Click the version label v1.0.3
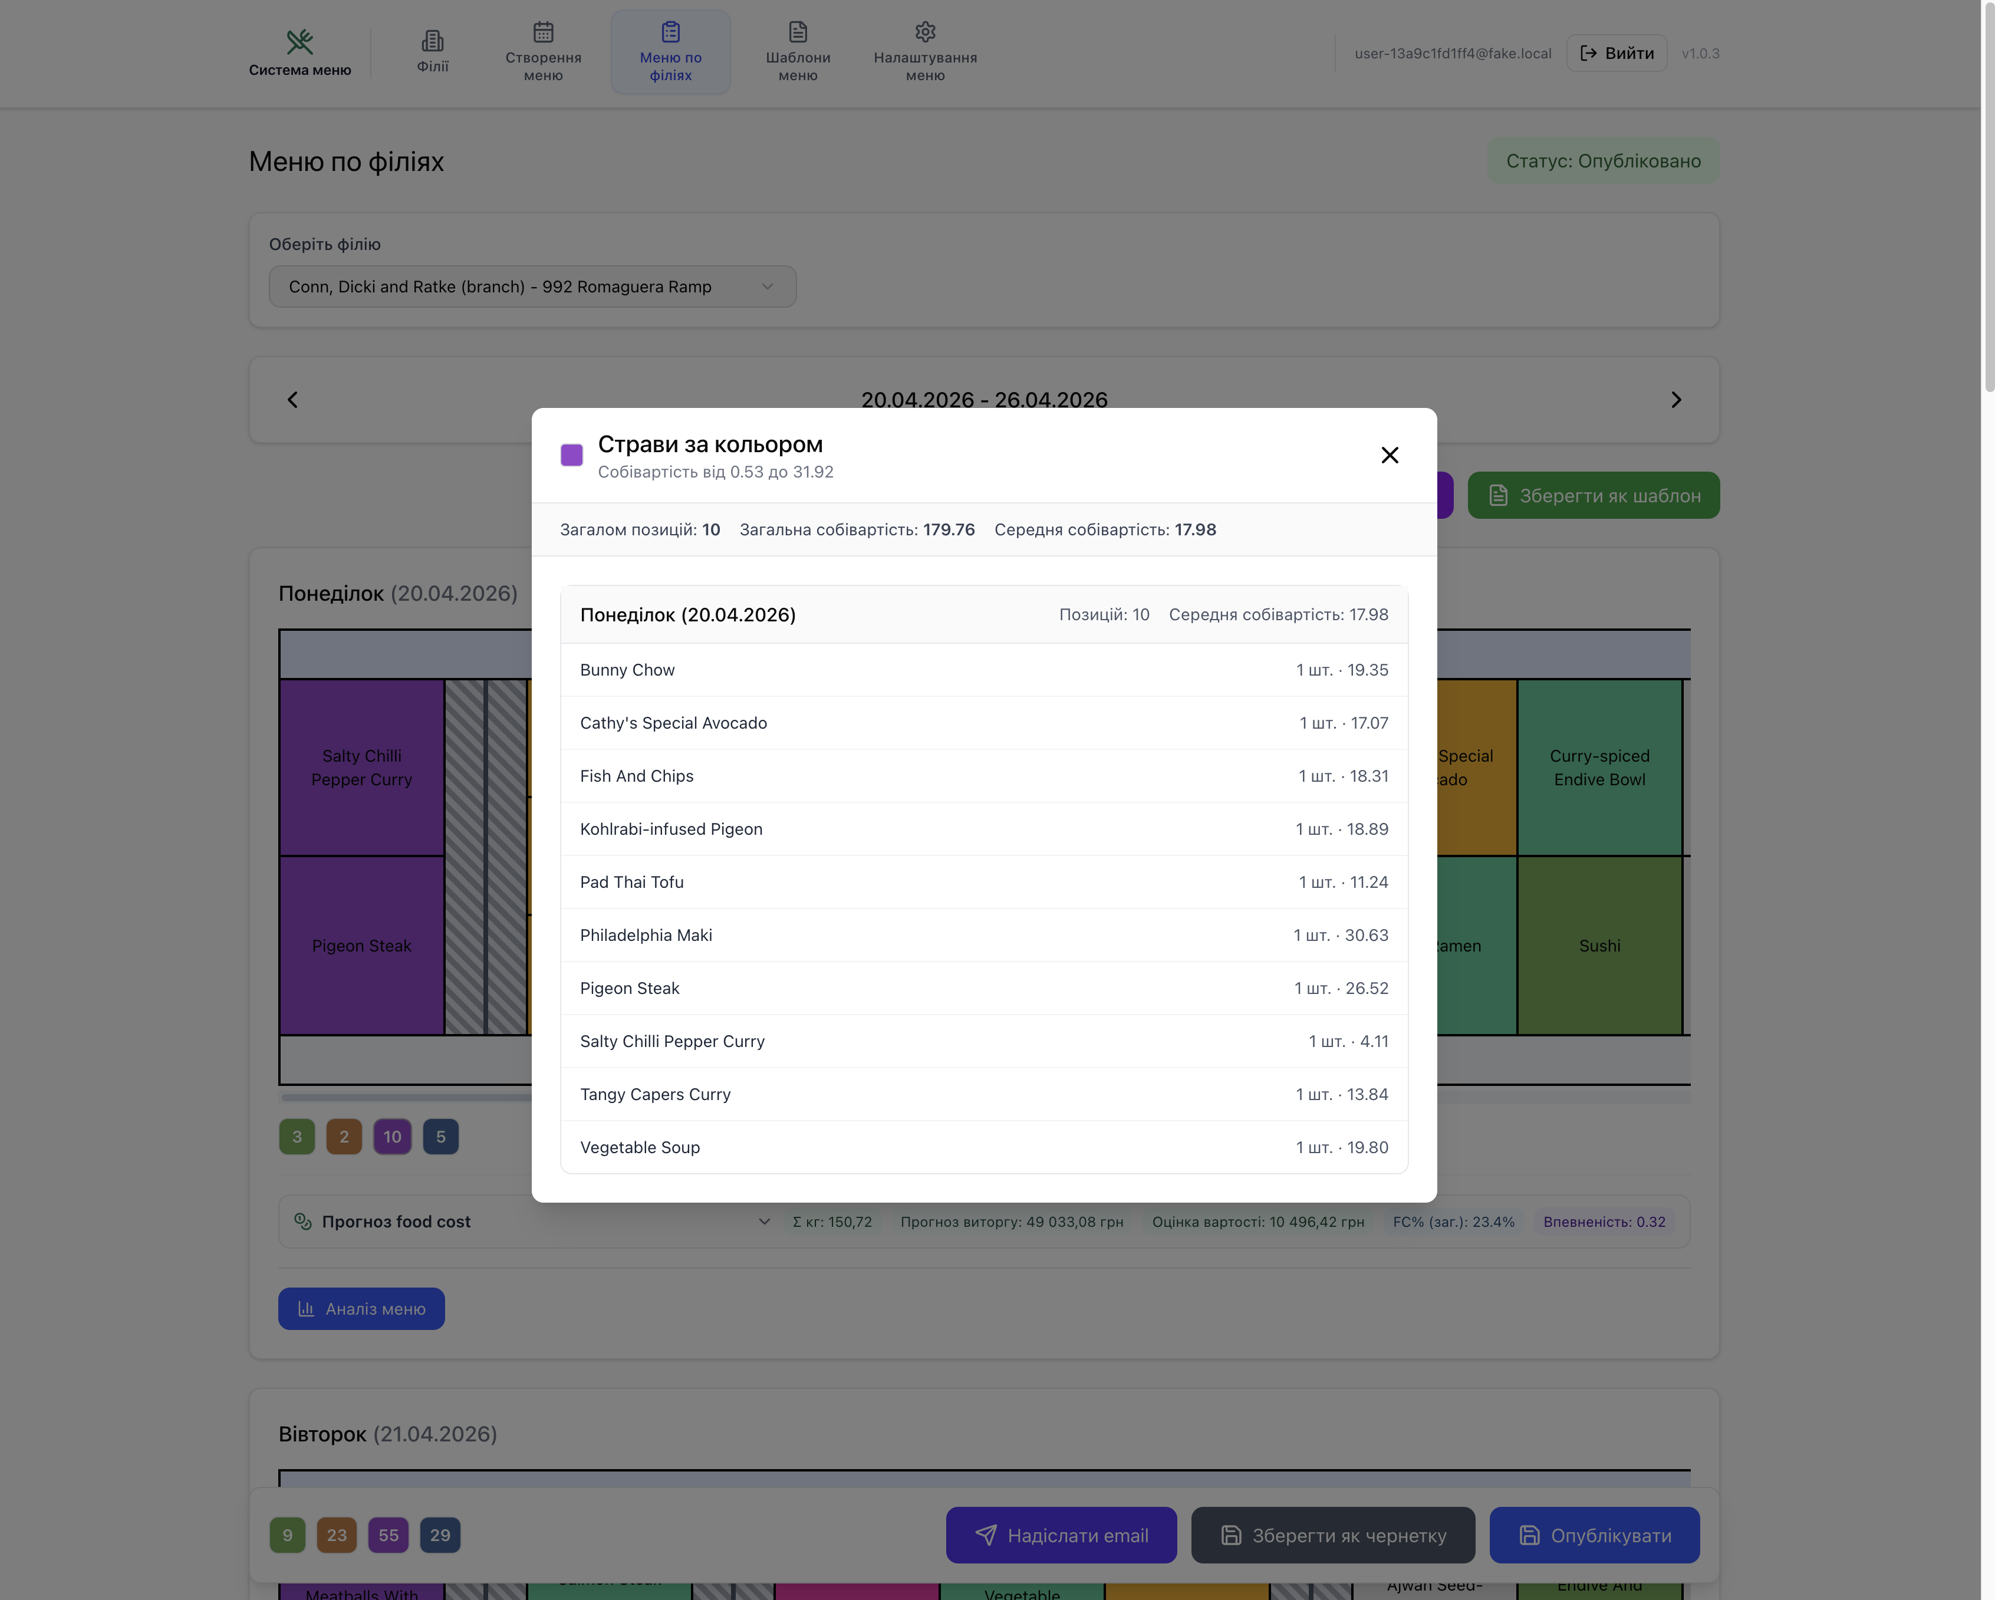The image size is (1995, 1600). 1701,54
